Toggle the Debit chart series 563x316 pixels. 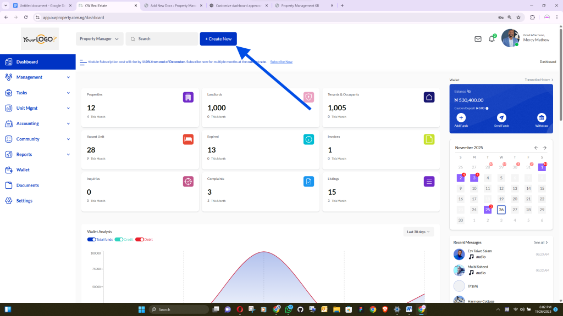139,240
